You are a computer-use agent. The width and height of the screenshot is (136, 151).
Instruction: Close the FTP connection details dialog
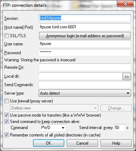click(x=125, y=4)
